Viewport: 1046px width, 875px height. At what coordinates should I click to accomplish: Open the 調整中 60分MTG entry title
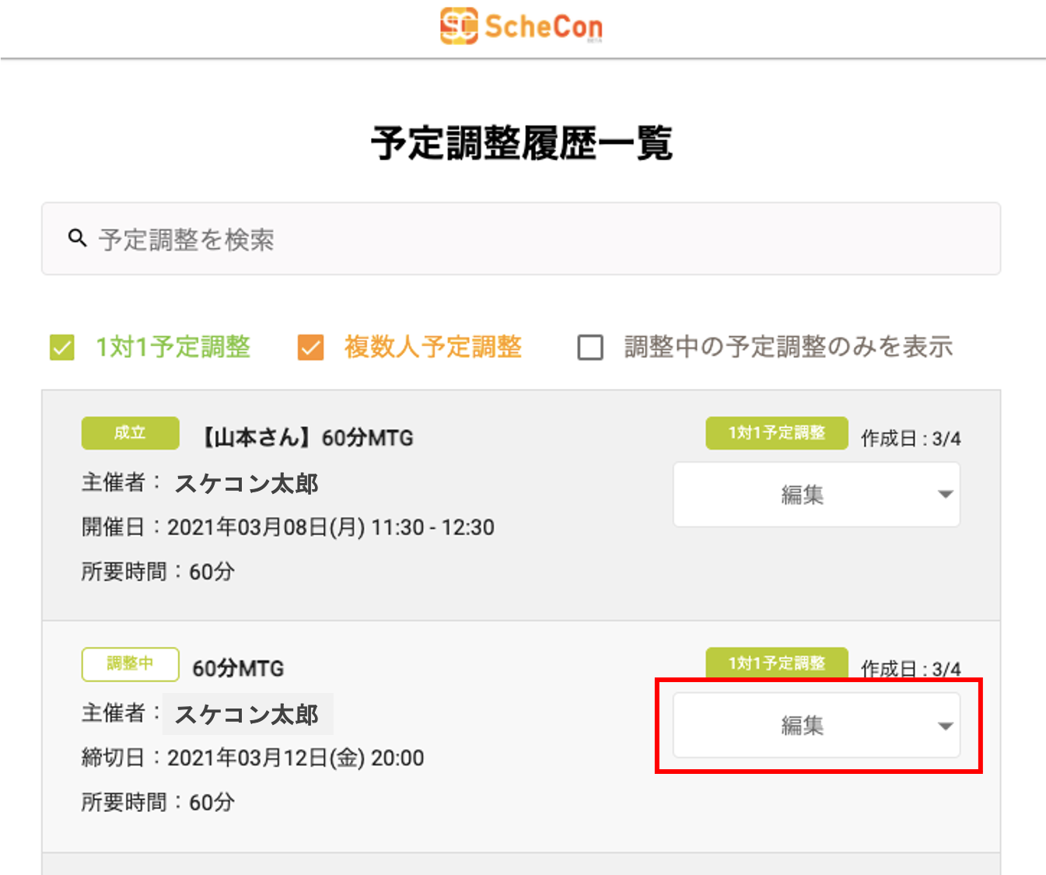click(x=238, y=668)
